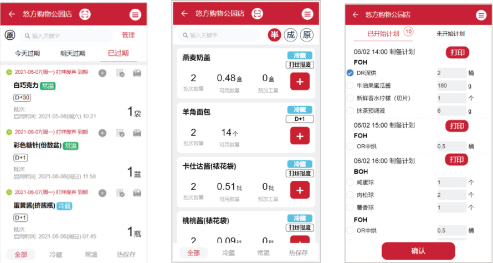The width and height of the screenshot is (493, 263).
Task: Click document-check icon on 彩色糖针 row
Action: click(120, 133)
